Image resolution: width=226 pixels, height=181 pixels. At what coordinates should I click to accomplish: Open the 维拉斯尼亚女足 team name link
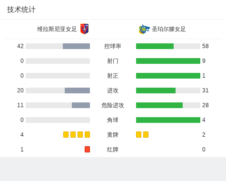pyautogui.click(x=57, y=29)
